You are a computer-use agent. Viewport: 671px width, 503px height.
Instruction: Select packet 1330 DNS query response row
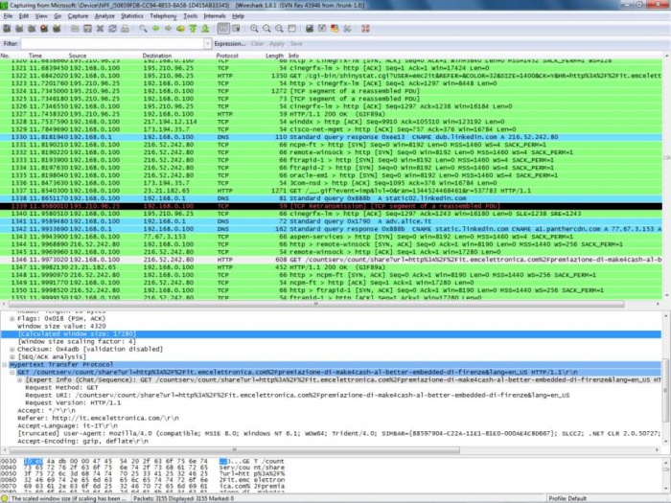click(x=331, y=137)
